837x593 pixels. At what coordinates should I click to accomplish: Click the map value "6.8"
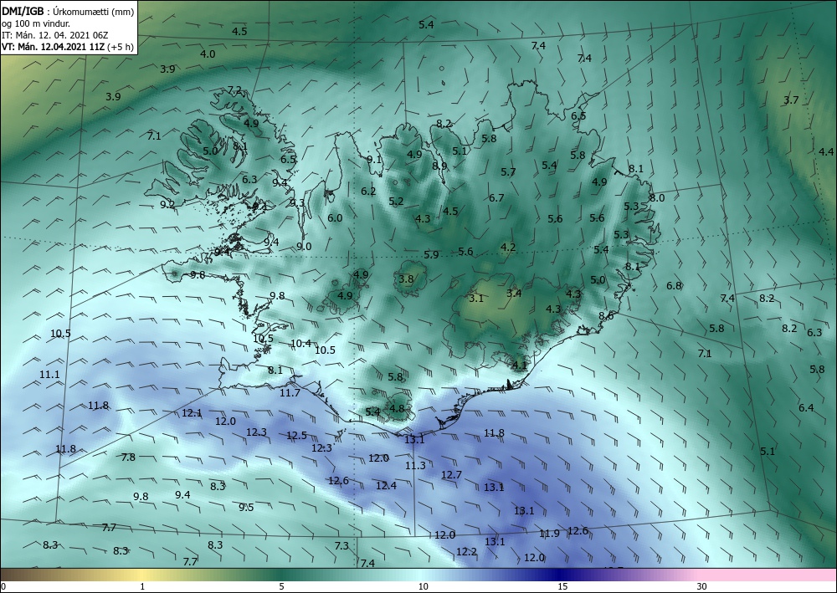click(674, 285)
